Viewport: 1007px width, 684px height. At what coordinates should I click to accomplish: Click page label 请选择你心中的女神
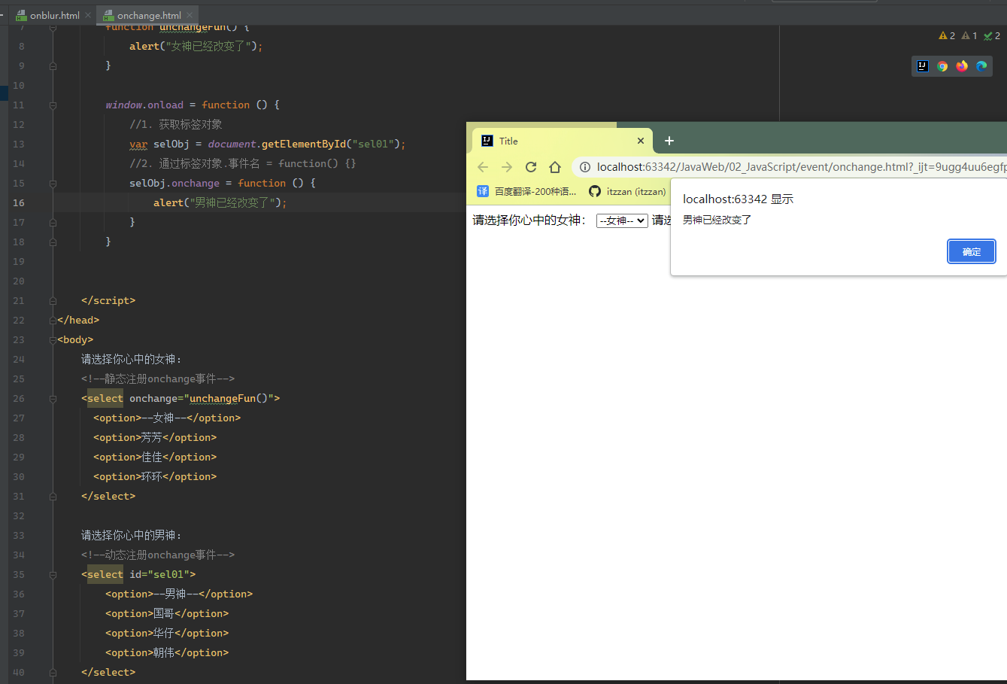(x=529, y=220)
